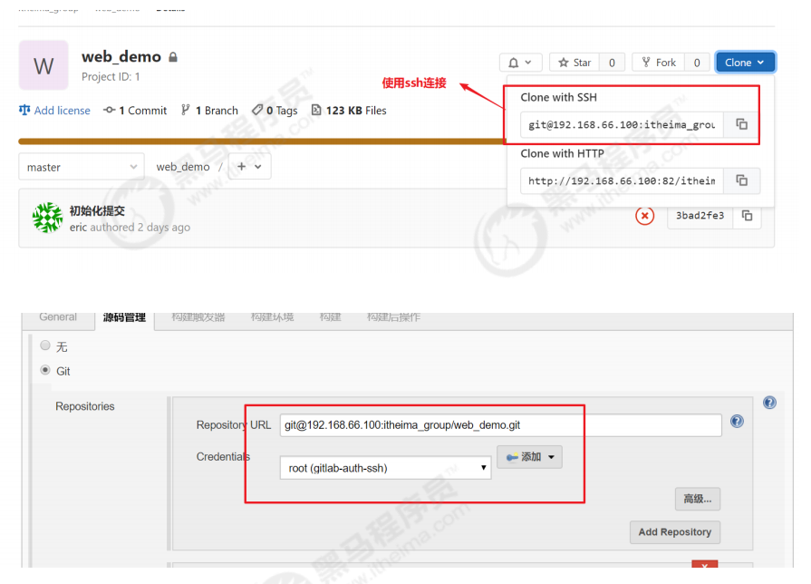Select the HTTP clone URL field
This screenshot has height=584, width=811.
[622, 180]
